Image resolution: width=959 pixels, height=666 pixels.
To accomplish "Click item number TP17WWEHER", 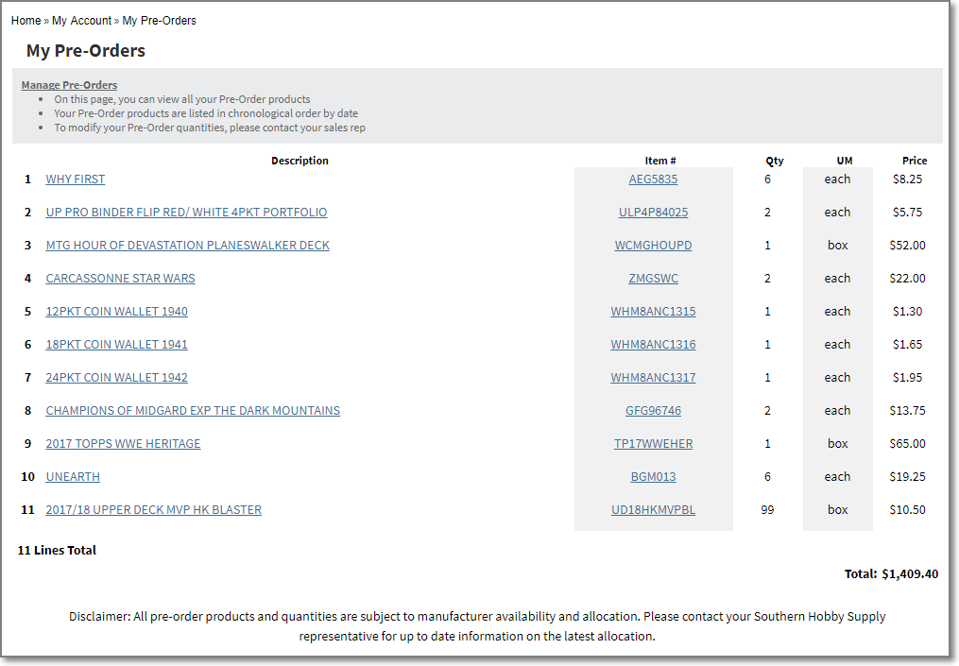I will tap(653, 443).
